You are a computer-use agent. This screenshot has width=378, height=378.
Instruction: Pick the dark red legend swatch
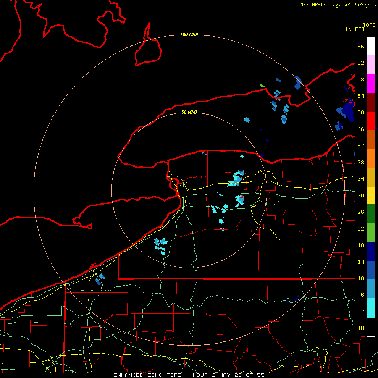(x=371, y=102)
